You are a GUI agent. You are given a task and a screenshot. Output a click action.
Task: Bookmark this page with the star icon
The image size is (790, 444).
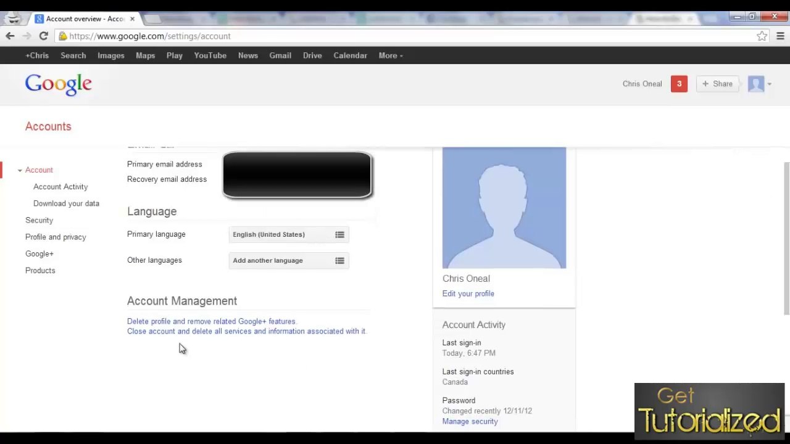point(762,36)
